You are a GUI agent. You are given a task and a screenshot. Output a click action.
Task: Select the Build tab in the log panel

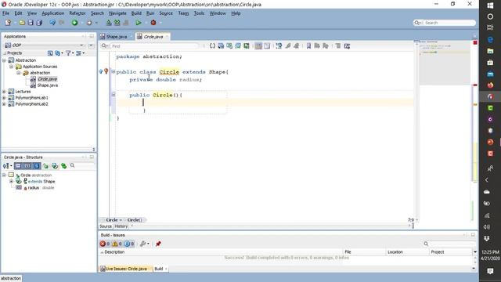(x=159, y=269)
